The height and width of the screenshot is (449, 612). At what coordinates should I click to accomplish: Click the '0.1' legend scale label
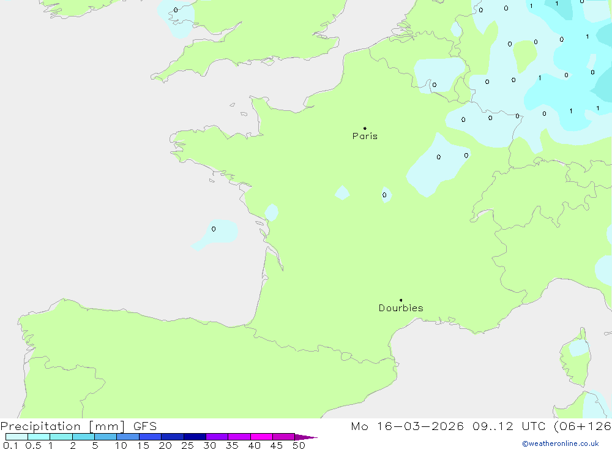(10, 445)
